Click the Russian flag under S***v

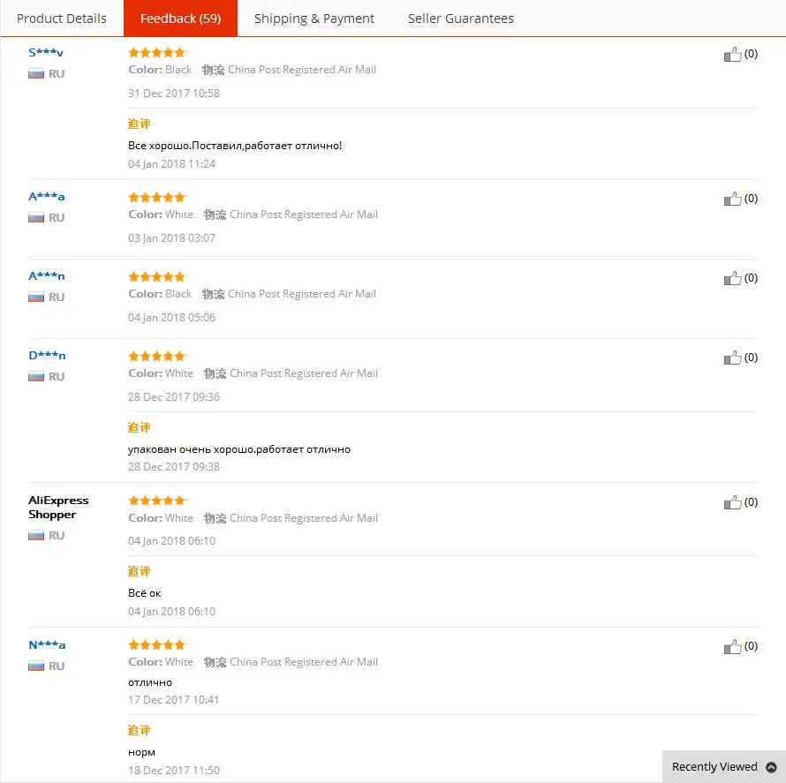[36, 73]
